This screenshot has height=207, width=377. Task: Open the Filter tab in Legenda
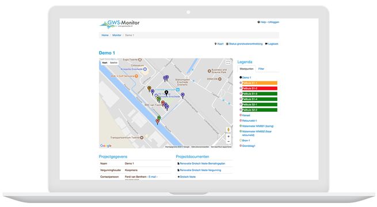coord(261,69)
